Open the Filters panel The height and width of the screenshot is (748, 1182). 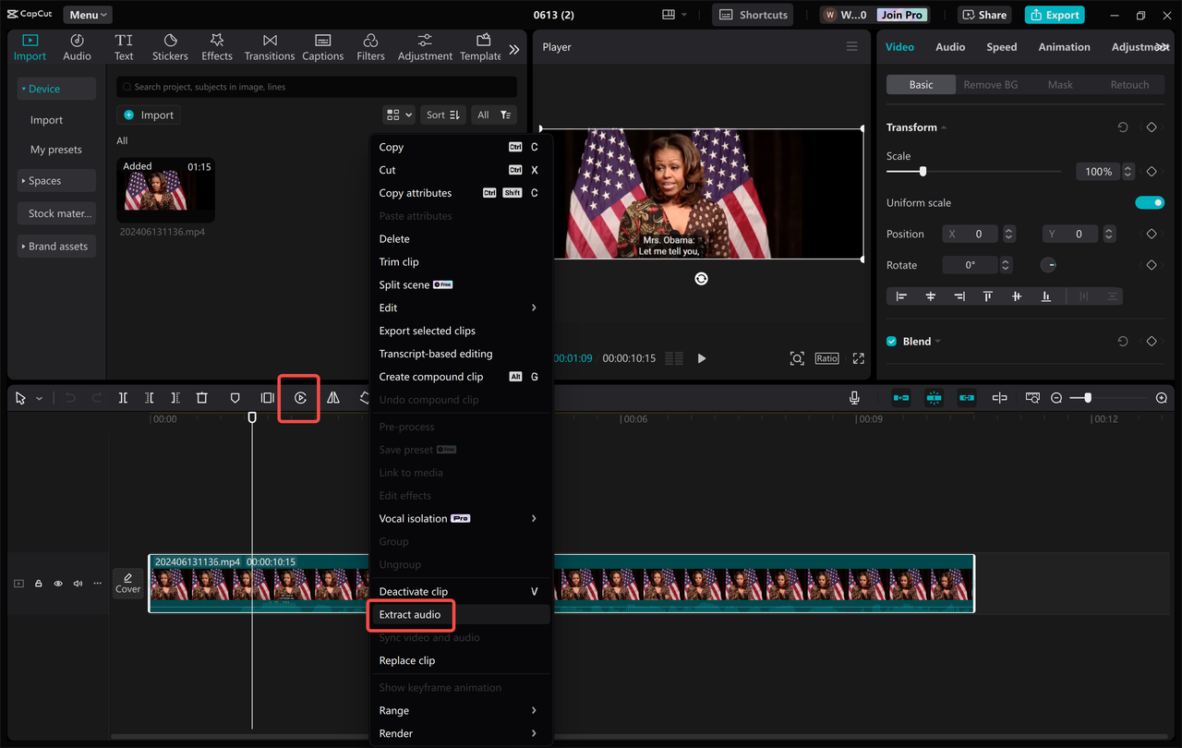[x=370, y=46]
